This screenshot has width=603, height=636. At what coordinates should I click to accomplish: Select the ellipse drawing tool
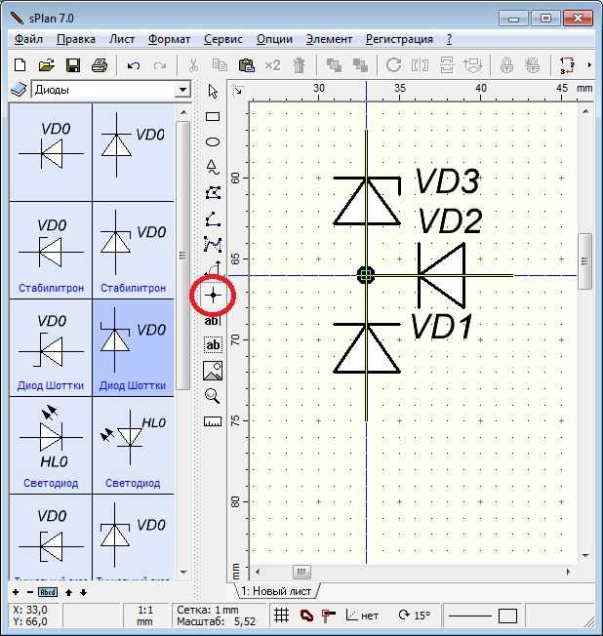tap(213, 142)
